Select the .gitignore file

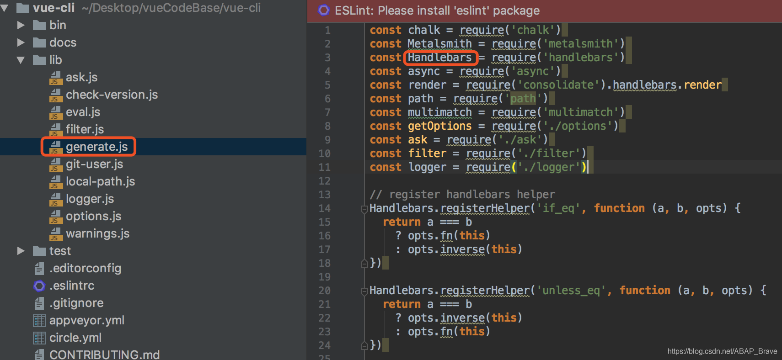pos(76,303)
